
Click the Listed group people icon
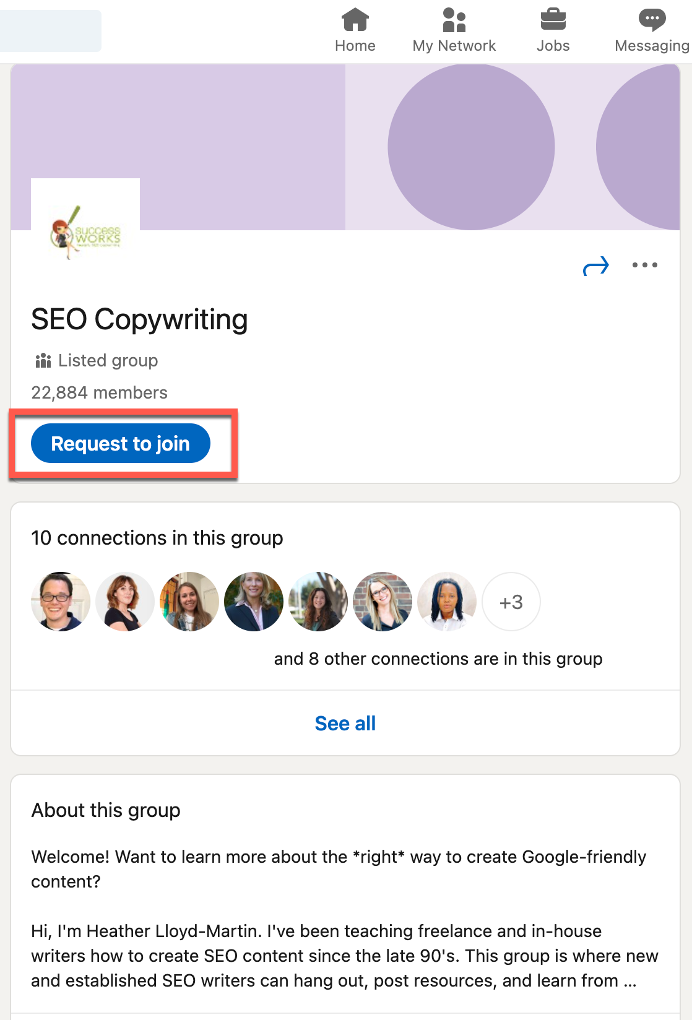43,360
